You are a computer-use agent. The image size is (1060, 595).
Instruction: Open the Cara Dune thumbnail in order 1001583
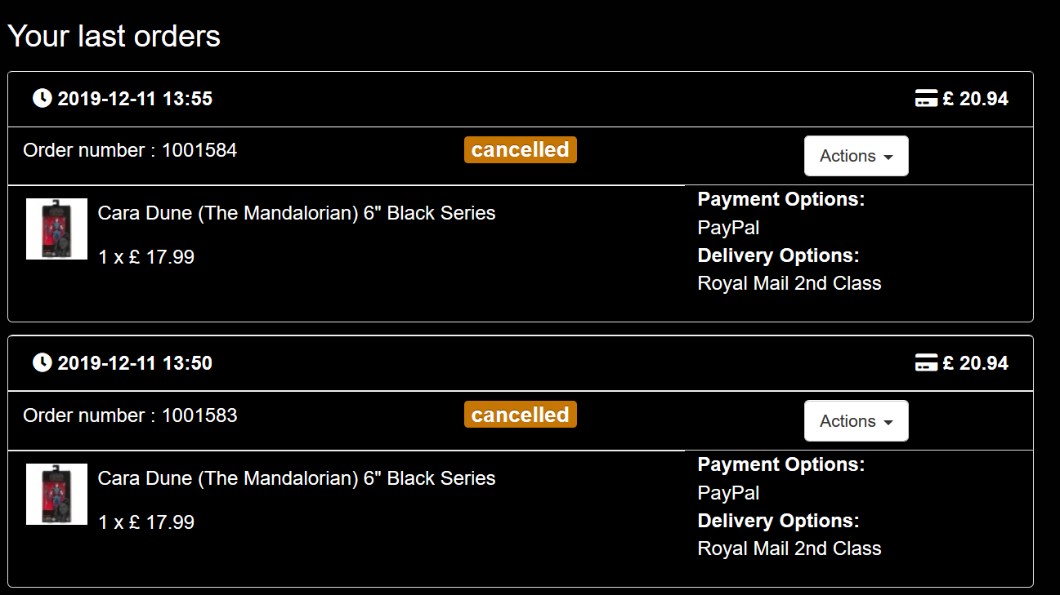pos(56,494)
